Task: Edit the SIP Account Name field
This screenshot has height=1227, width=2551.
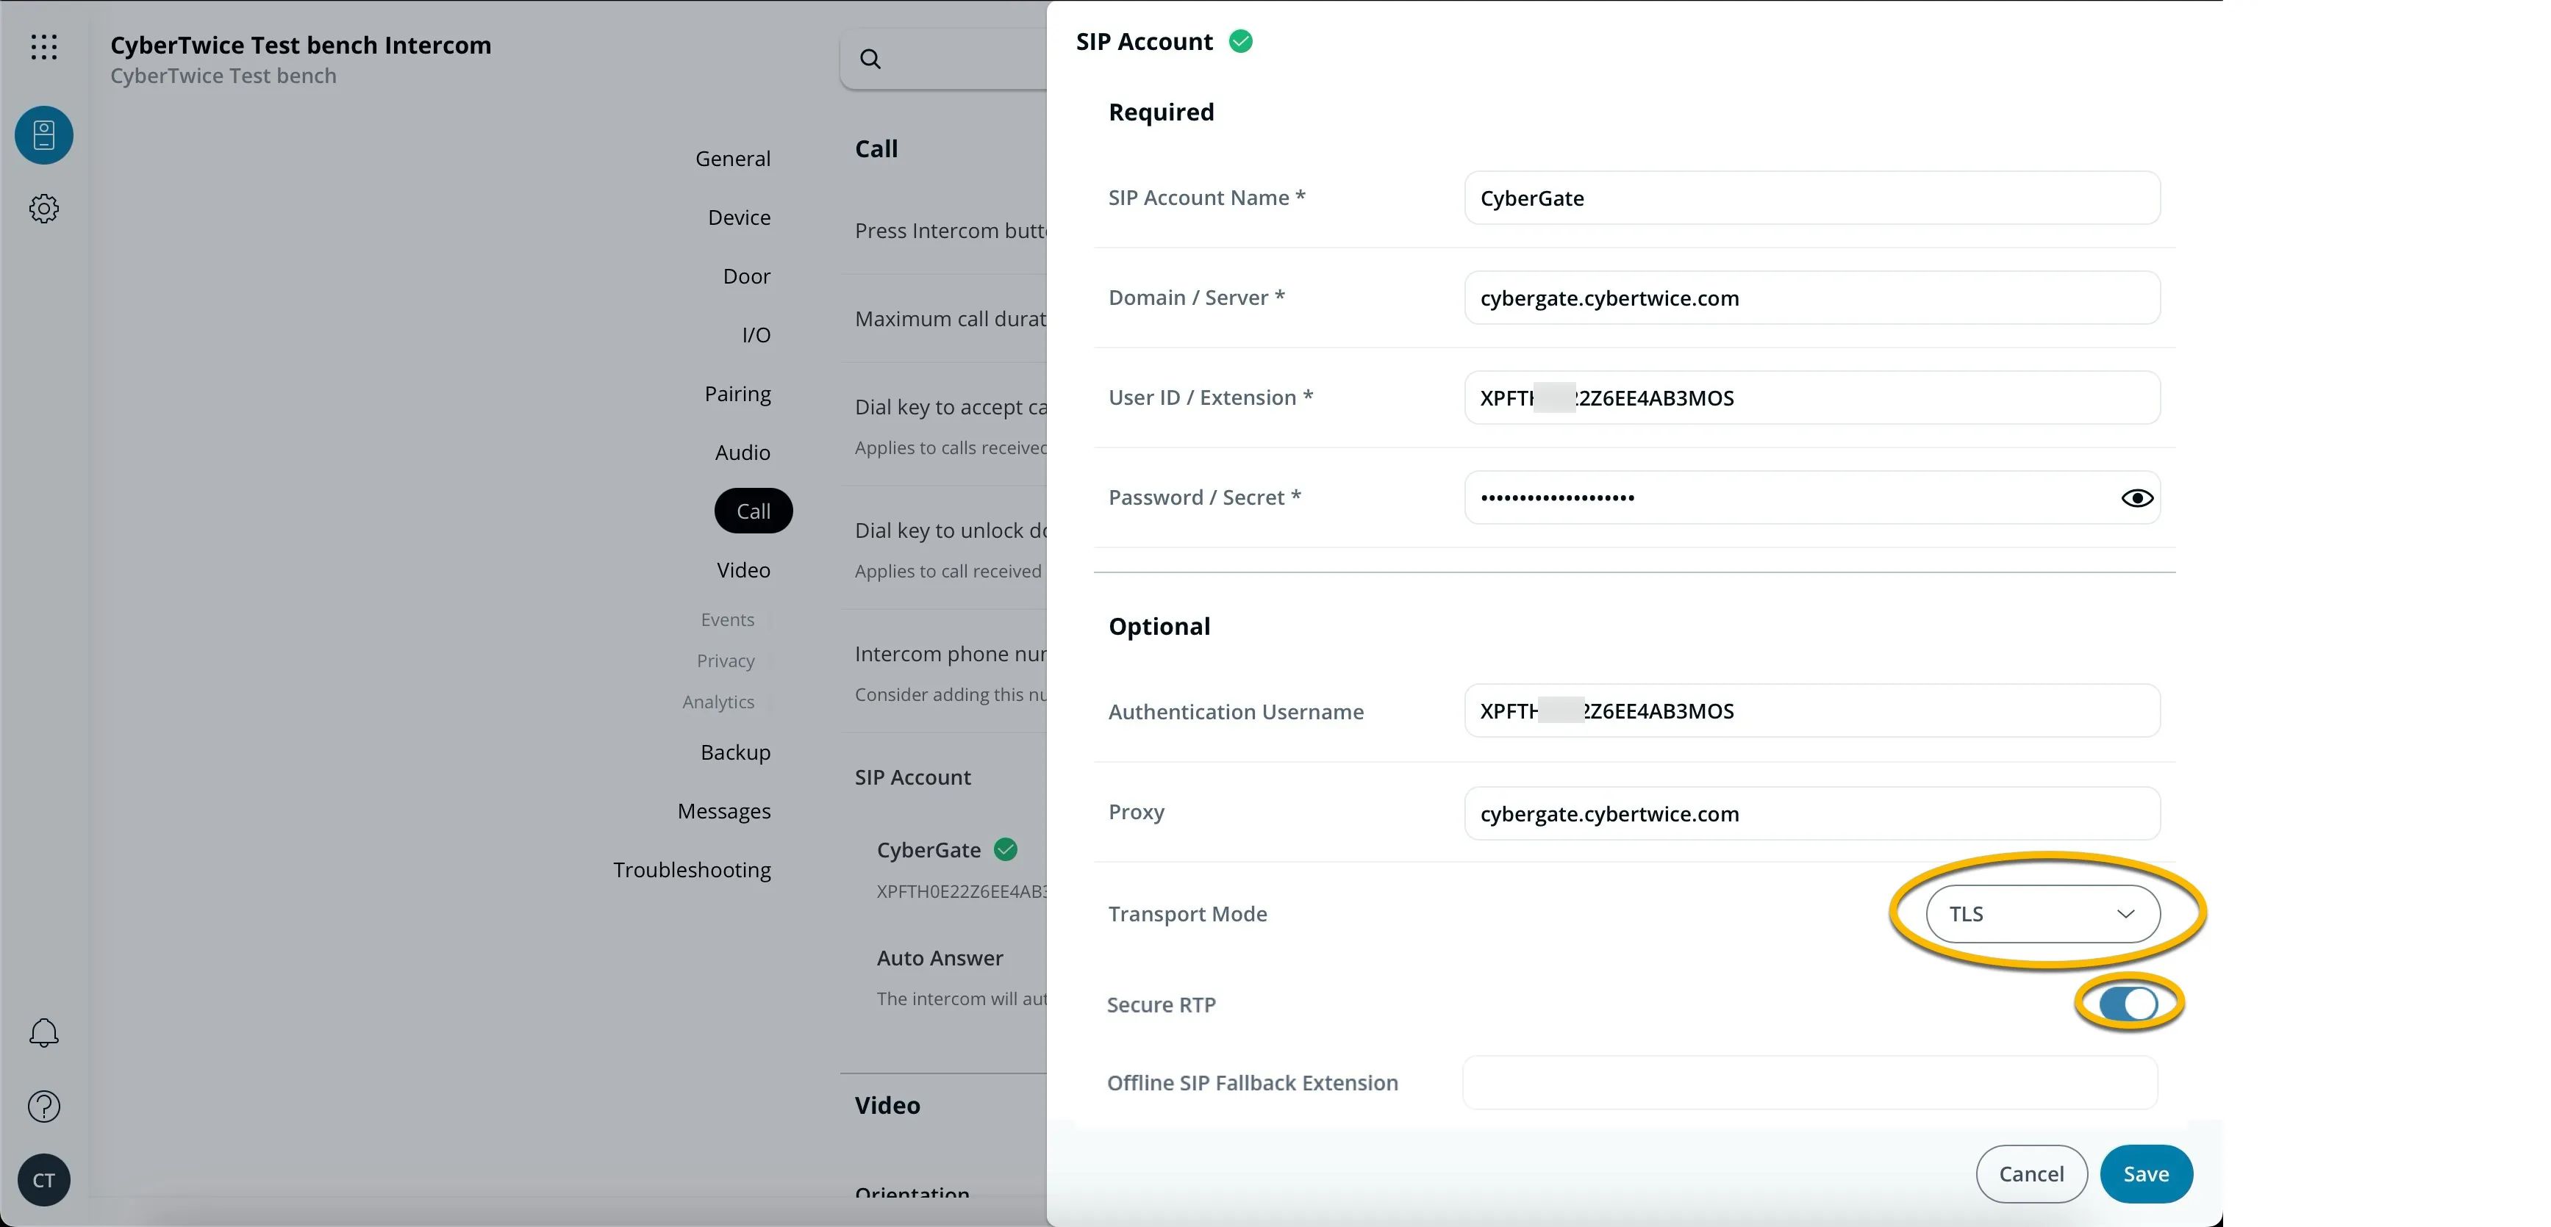Action: [1811, 198]
